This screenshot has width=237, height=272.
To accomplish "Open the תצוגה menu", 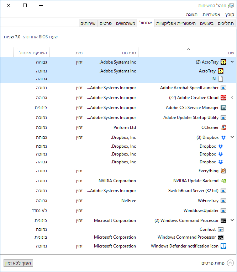I will [192, 15].
